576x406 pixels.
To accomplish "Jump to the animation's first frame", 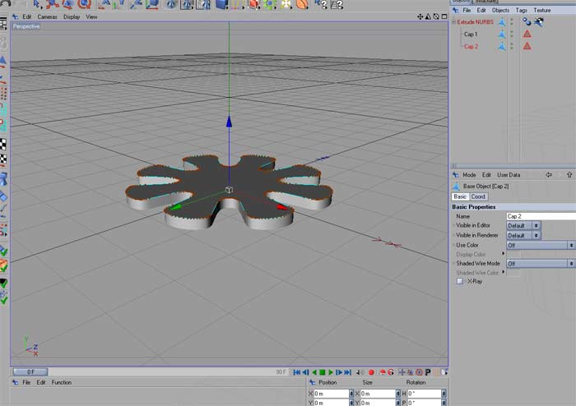I will [297, 372].
